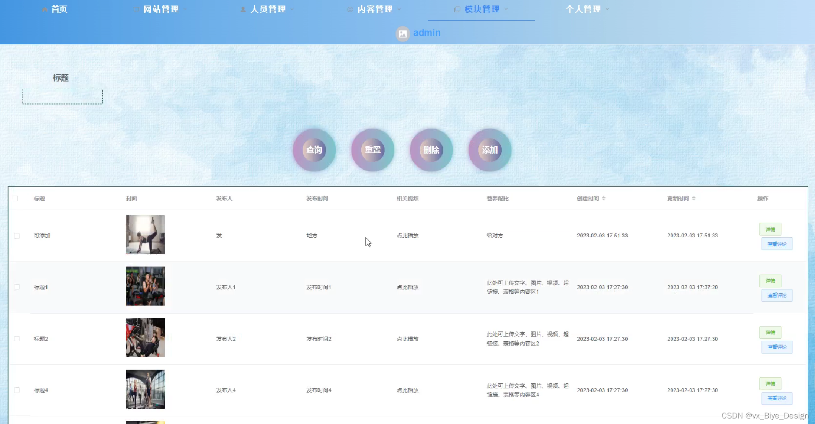Open cover thumbnail of 标题1 row
The image size is (815, 424).
tap(146, 286)
